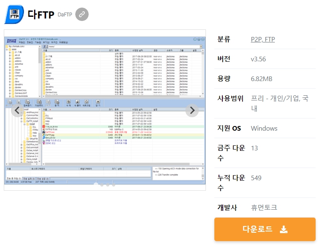319x247 pixels.
Task: Click the DaFTP blue logo icon
Action: pos(14,14)
